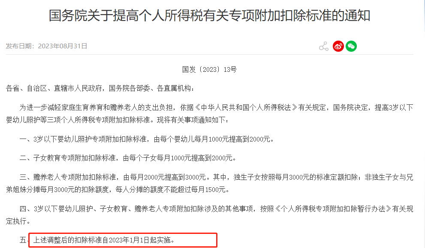
Task: Click item one about 婴幼儿照护 deduction
Action: (147, 139)
